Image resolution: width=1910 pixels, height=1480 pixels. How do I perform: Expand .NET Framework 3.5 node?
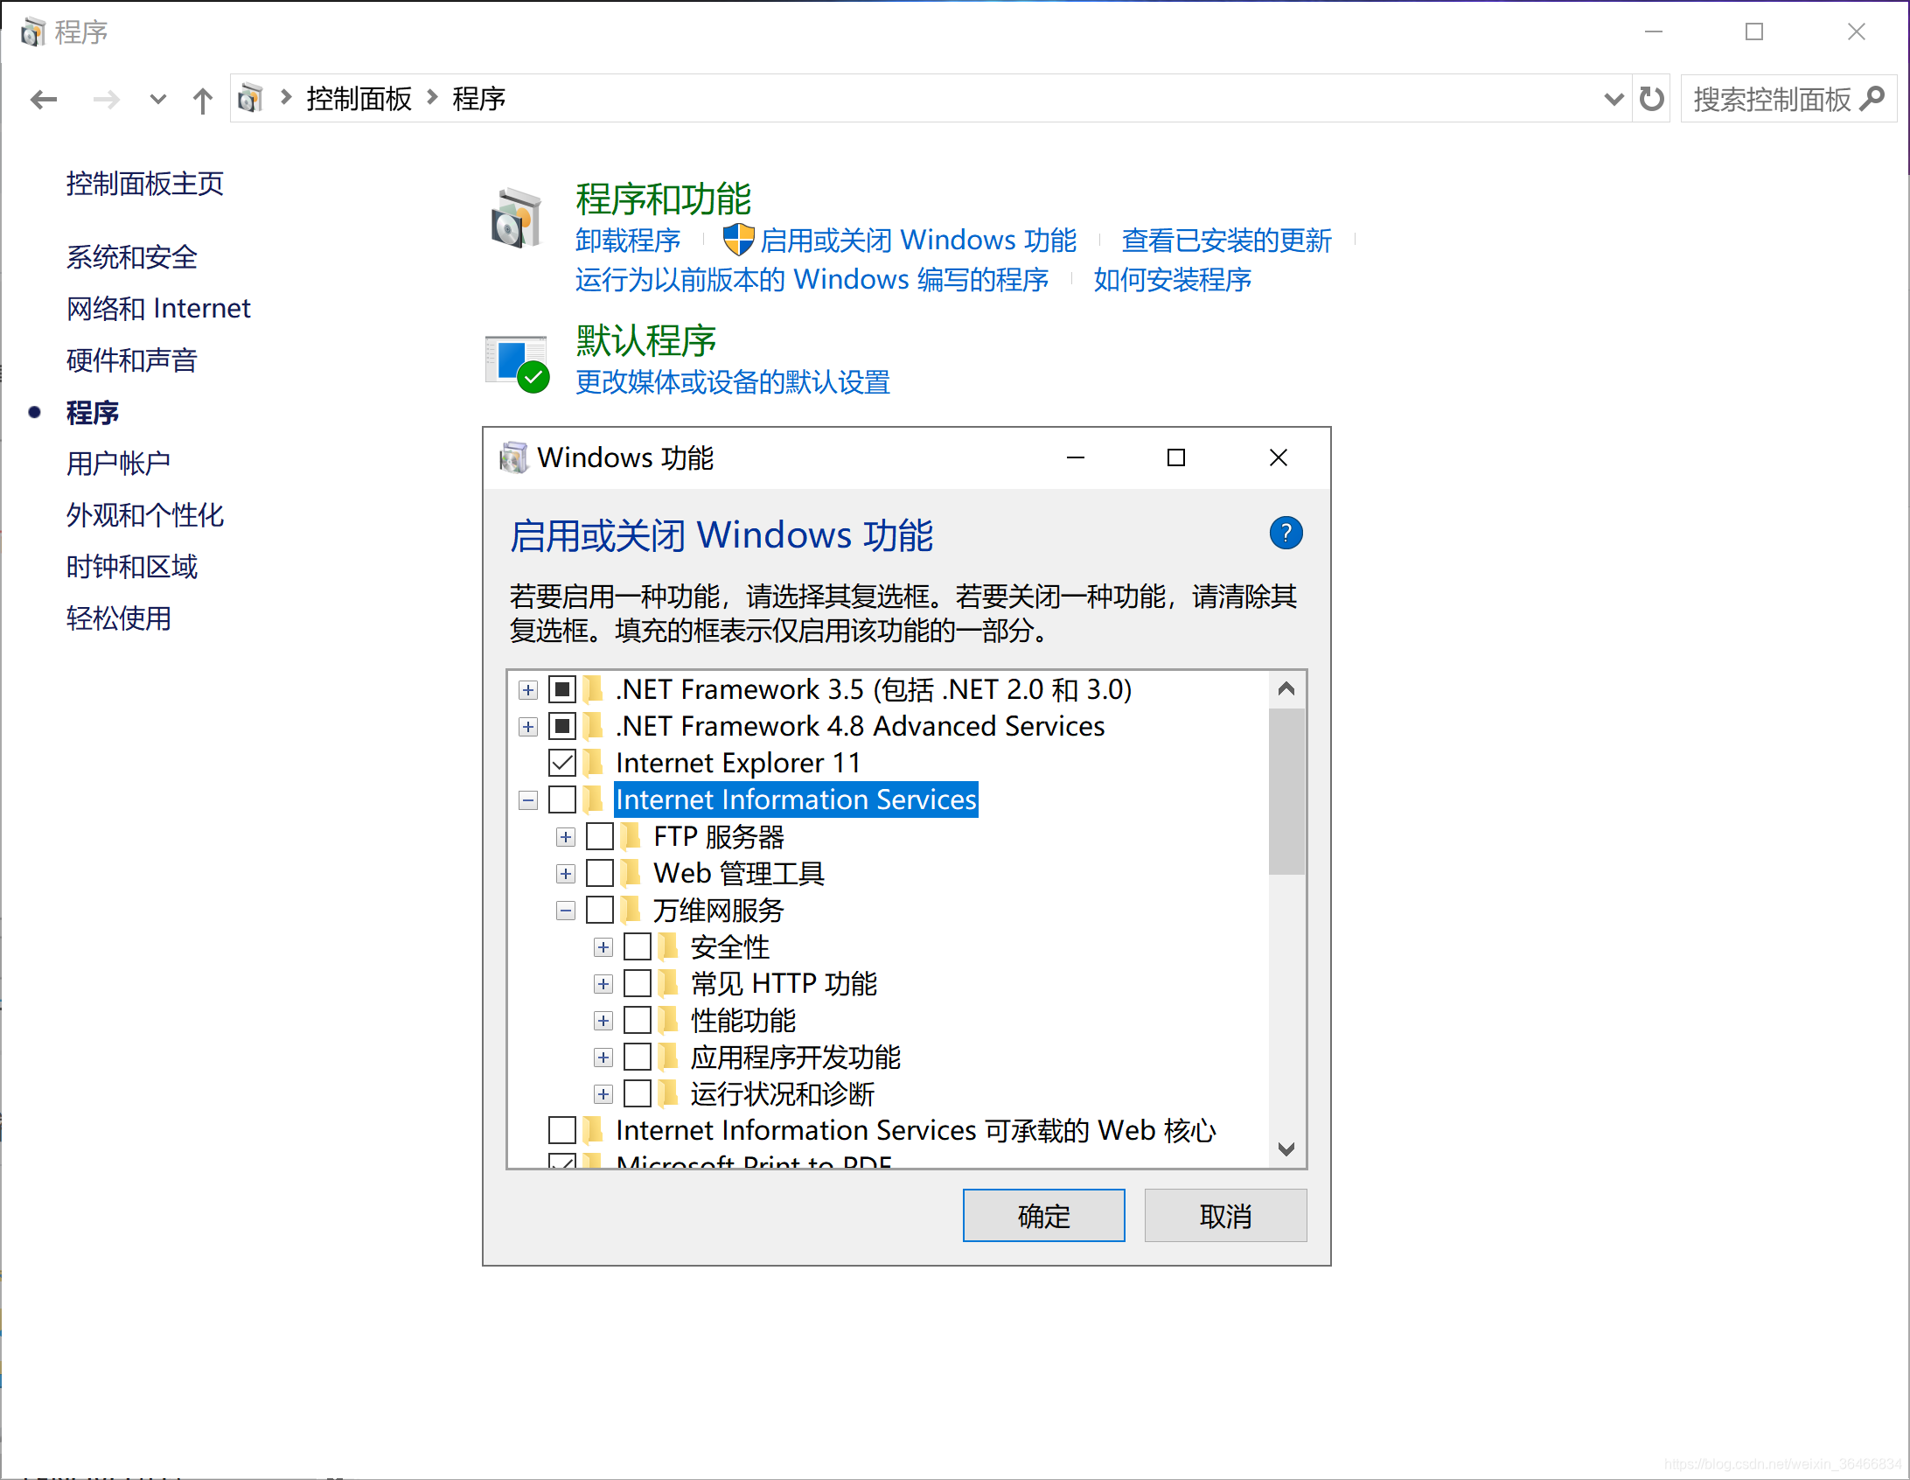527,690
